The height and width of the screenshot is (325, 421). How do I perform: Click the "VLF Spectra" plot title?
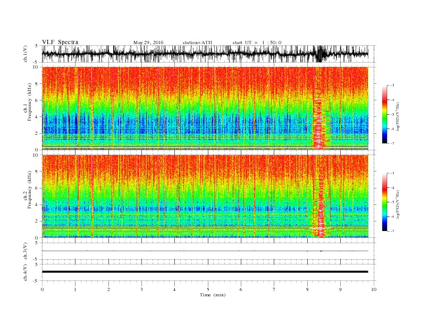pos(60,42)
